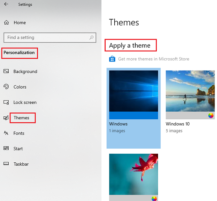Open the Fonts settings page
The height and width of the screenshot is (201, 217).
click(x=19, y=133)
